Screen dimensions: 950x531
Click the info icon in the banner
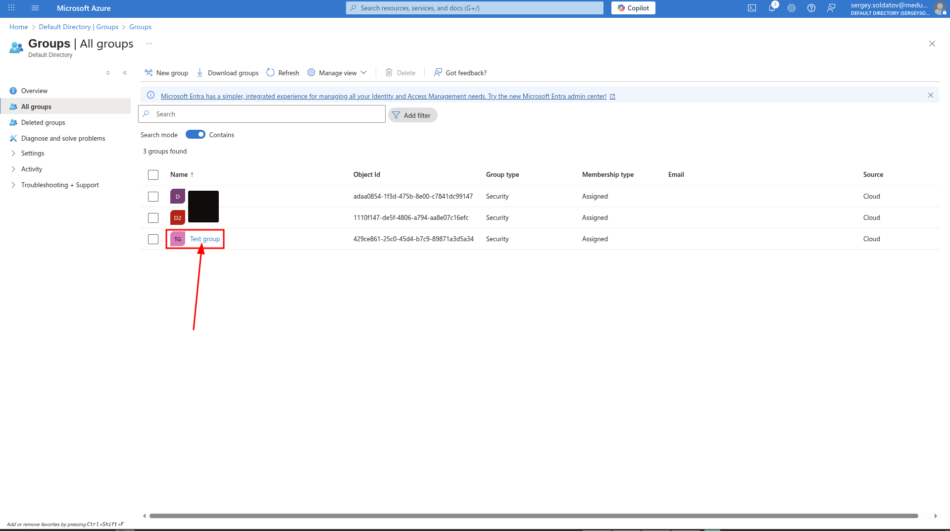[151, 95]
